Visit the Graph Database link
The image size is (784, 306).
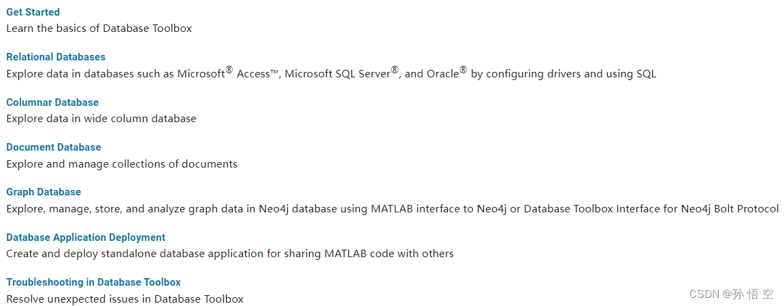click(44, 192)
